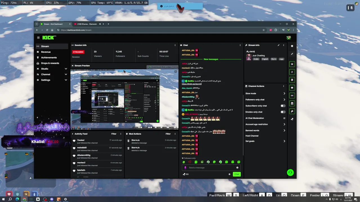Open the profile avatar in the Kick header

pos(289,38)
